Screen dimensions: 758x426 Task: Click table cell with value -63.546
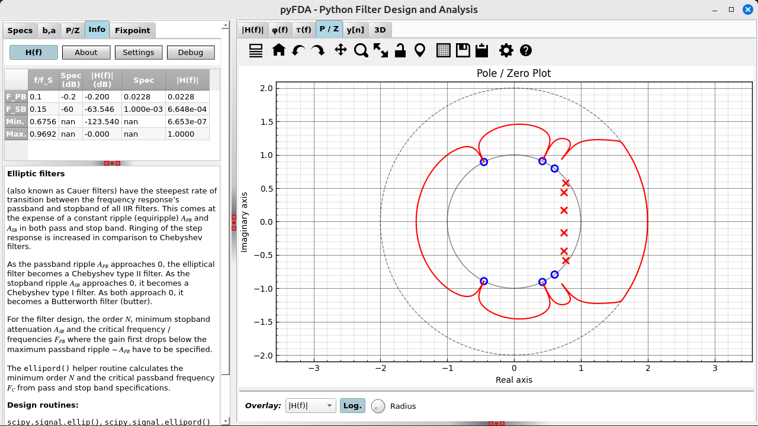click(x=102, y=109)
